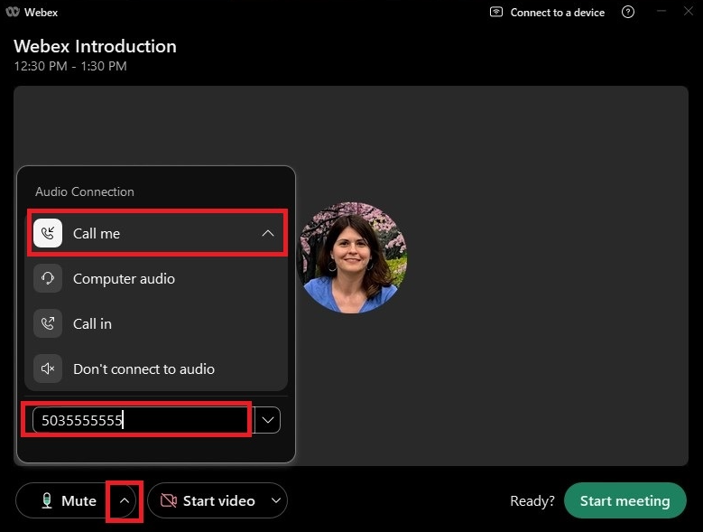Click the Connect to a device icon
The image size is (703, 532).
point(496,13)
